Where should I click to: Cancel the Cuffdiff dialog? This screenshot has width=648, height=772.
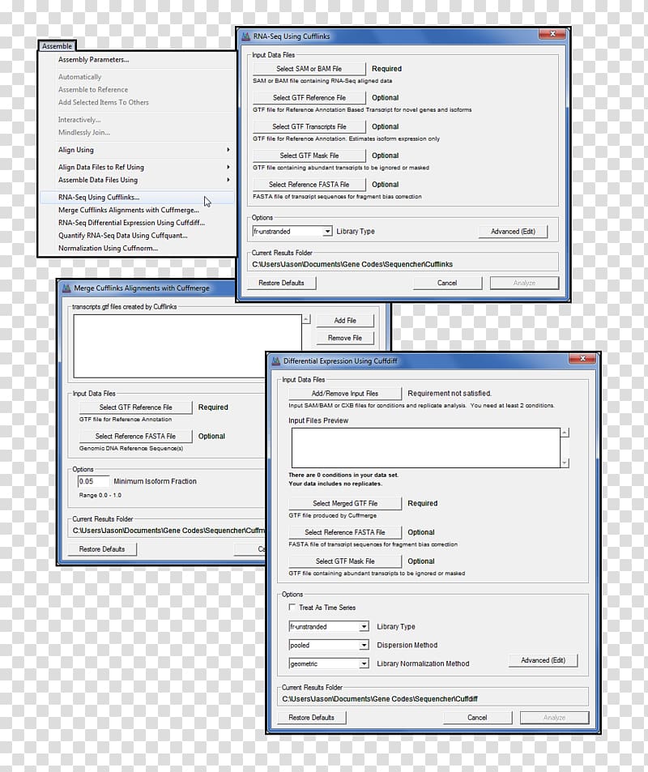point(477,718)
